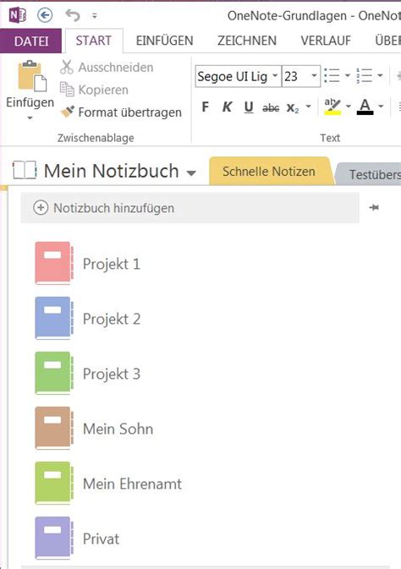Click the plus icon for Notizbuch hinzufügen
The width and height of the screenshot is (401, 569).
(x=41, y=208)
